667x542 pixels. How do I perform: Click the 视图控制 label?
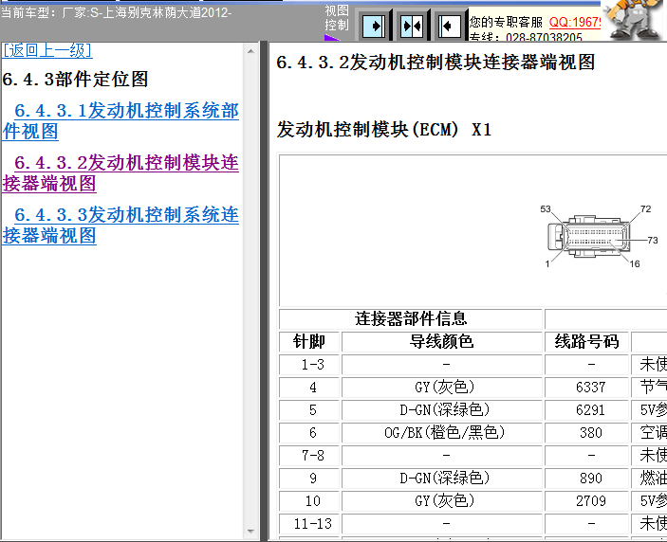coord(337,18)
